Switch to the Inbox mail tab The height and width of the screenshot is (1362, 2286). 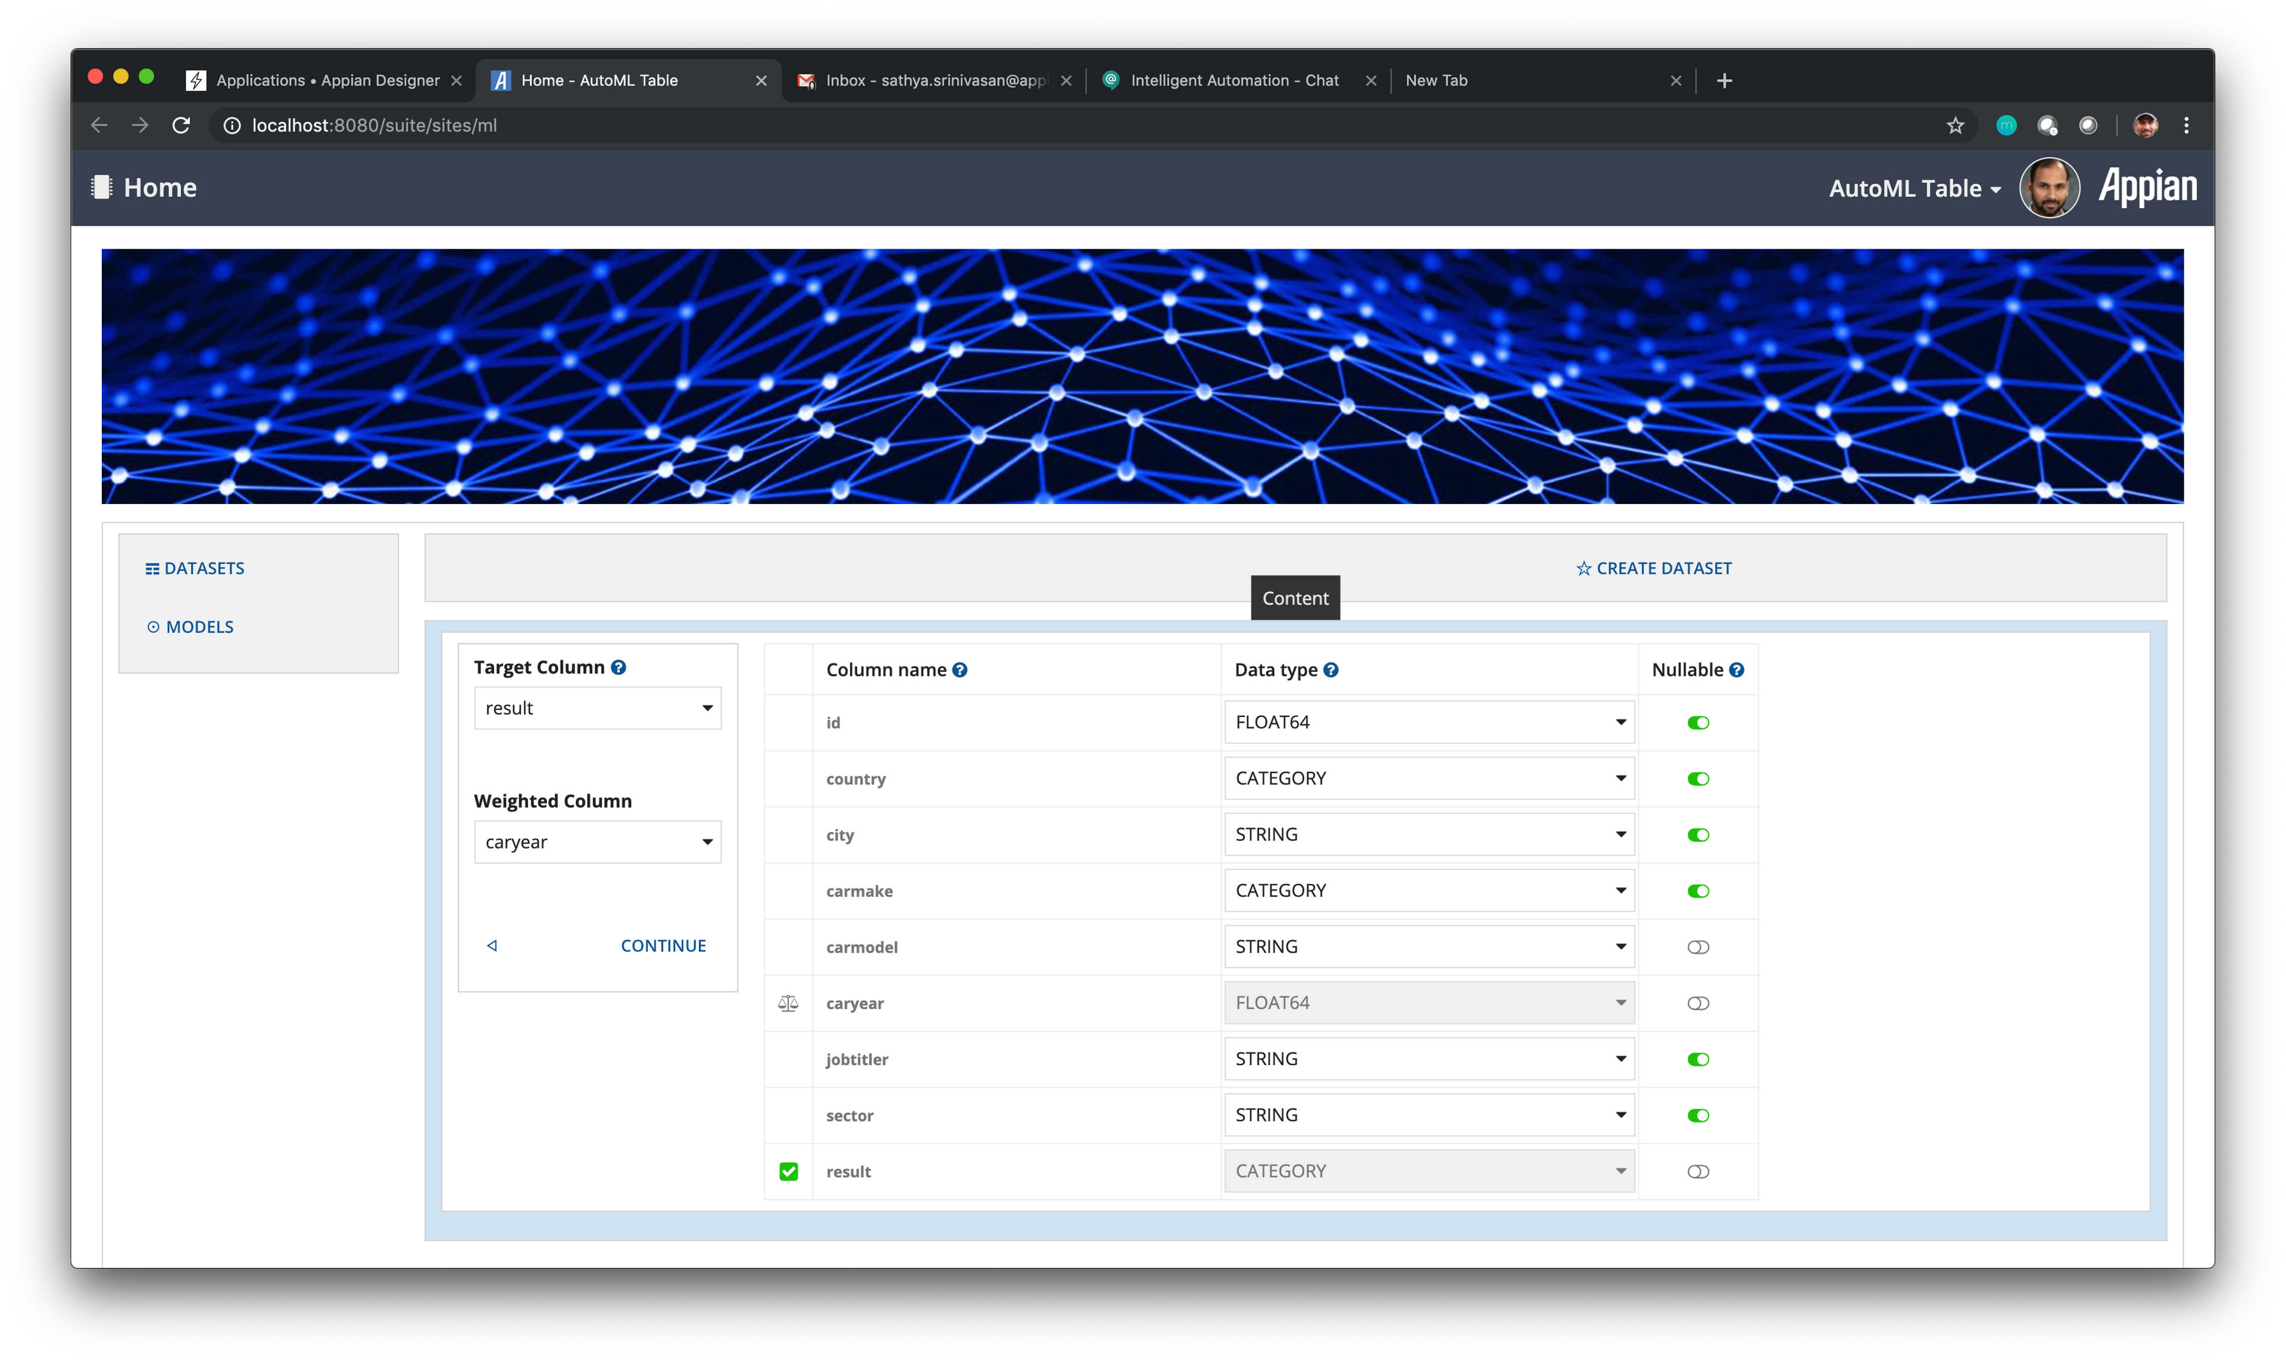(x=933, y=81)
